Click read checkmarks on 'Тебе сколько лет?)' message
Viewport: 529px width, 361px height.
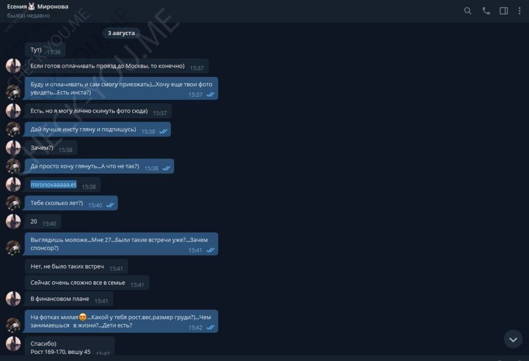click(111, 205)
